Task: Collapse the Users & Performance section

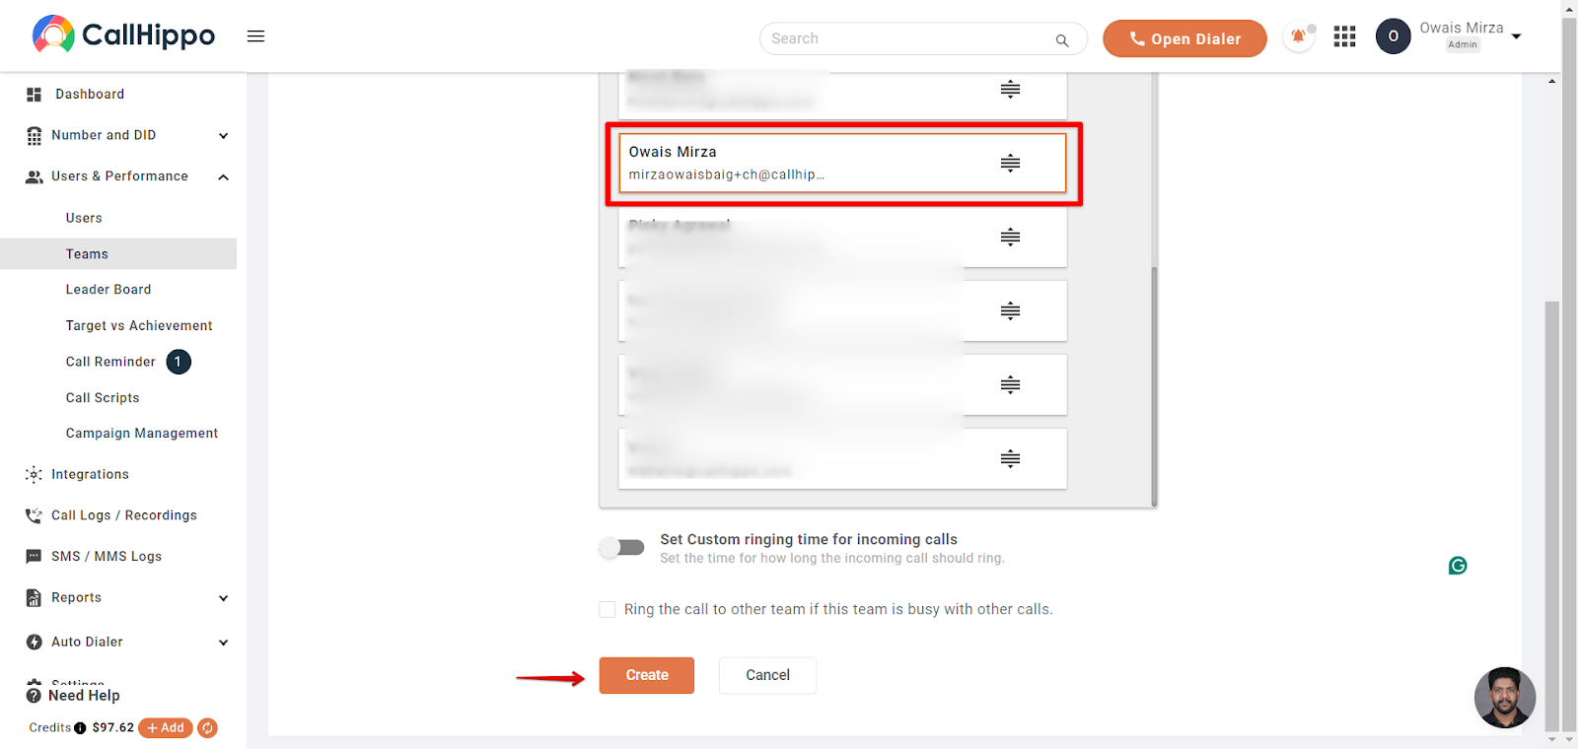Action: (x=224, y=177)
